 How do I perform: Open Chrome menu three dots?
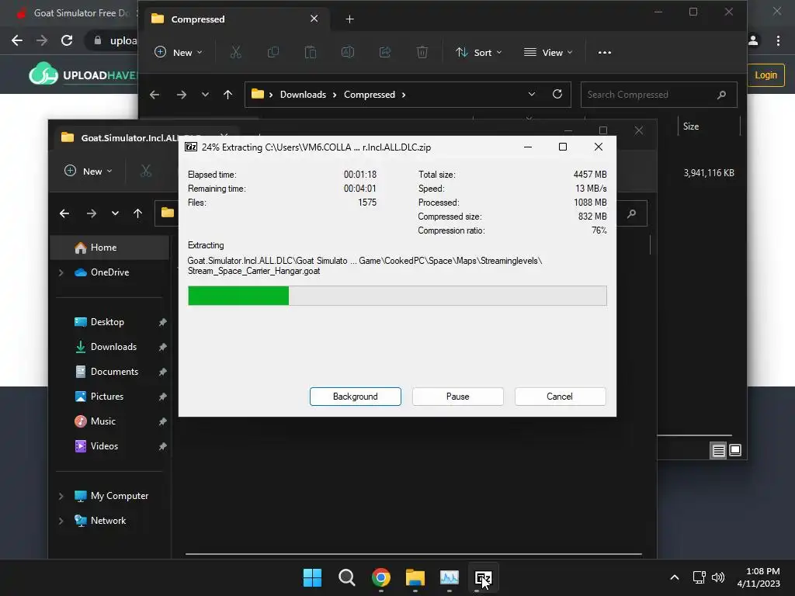point(778,40)
